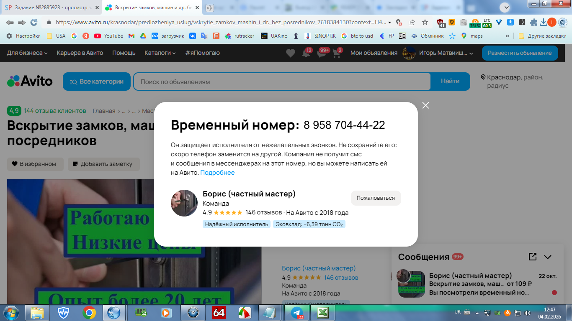Image resolution: width=572 pixels, height=321 pixels.
Task: Expand Игорь Матвииш account menu
Action: 438,53
